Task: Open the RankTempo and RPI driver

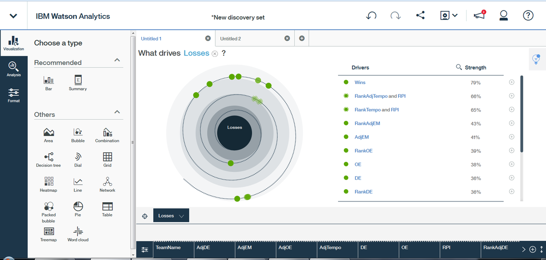Action: (376, 110)
